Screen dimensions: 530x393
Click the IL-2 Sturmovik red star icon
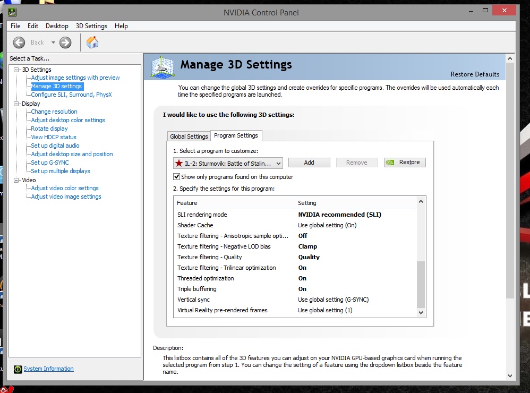pos(179,164)
